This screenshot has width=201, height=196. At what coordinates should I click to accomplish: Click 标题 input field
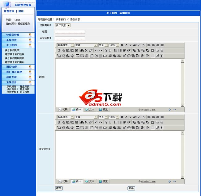pyautogui.click(x=70, y=32)
